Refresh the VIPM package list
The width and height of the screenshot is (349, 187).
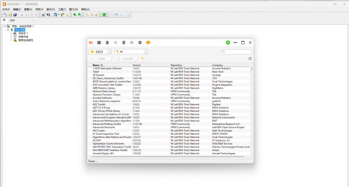point(250,58)
